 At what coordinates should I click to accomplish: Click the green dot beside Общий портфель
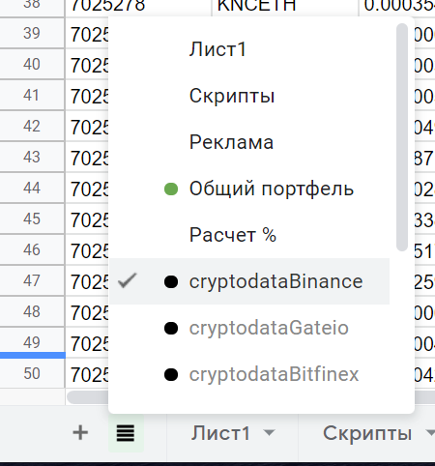point(171,189)
